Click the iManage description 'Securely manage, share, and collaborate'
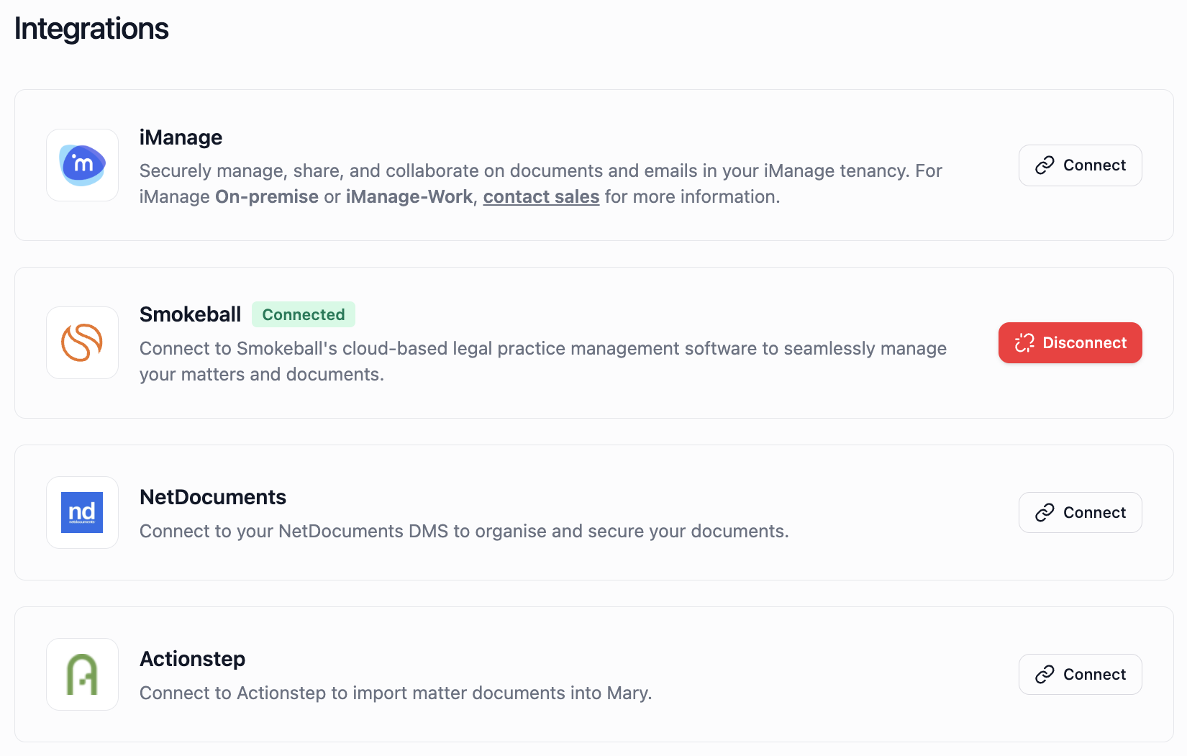 click(541, 183)
